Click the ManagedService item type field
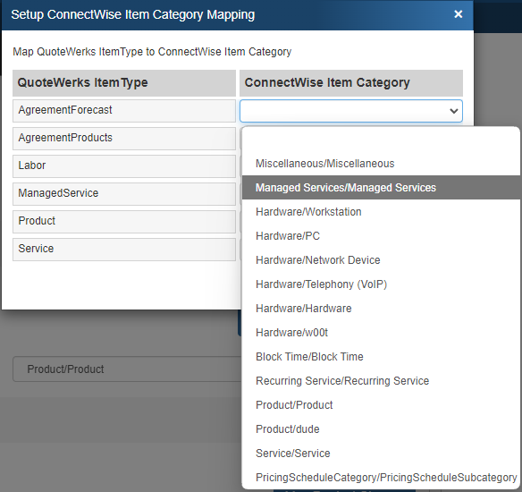Screen dimensions: 522x492 124,194
